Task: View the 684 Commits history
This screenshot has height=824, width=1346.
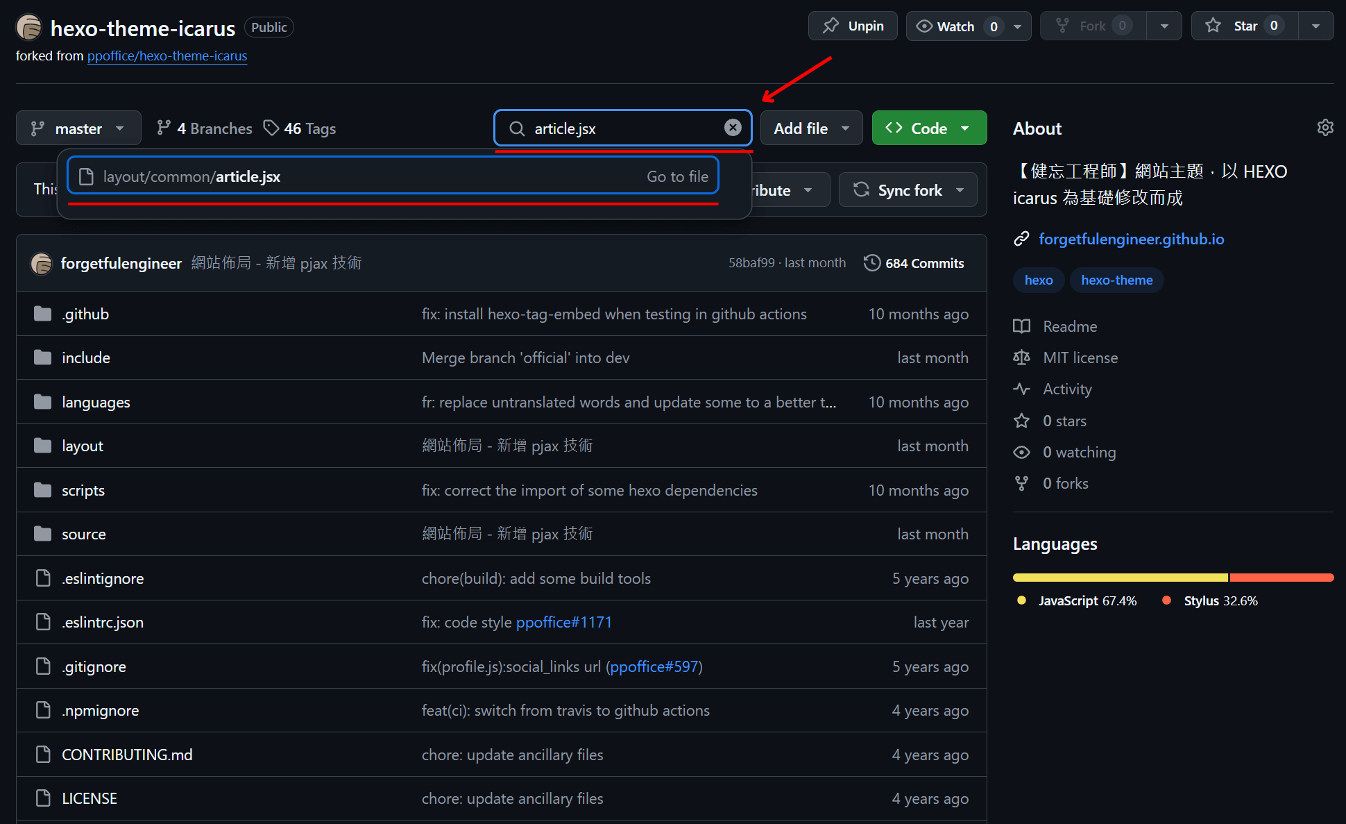Action: 914,263
